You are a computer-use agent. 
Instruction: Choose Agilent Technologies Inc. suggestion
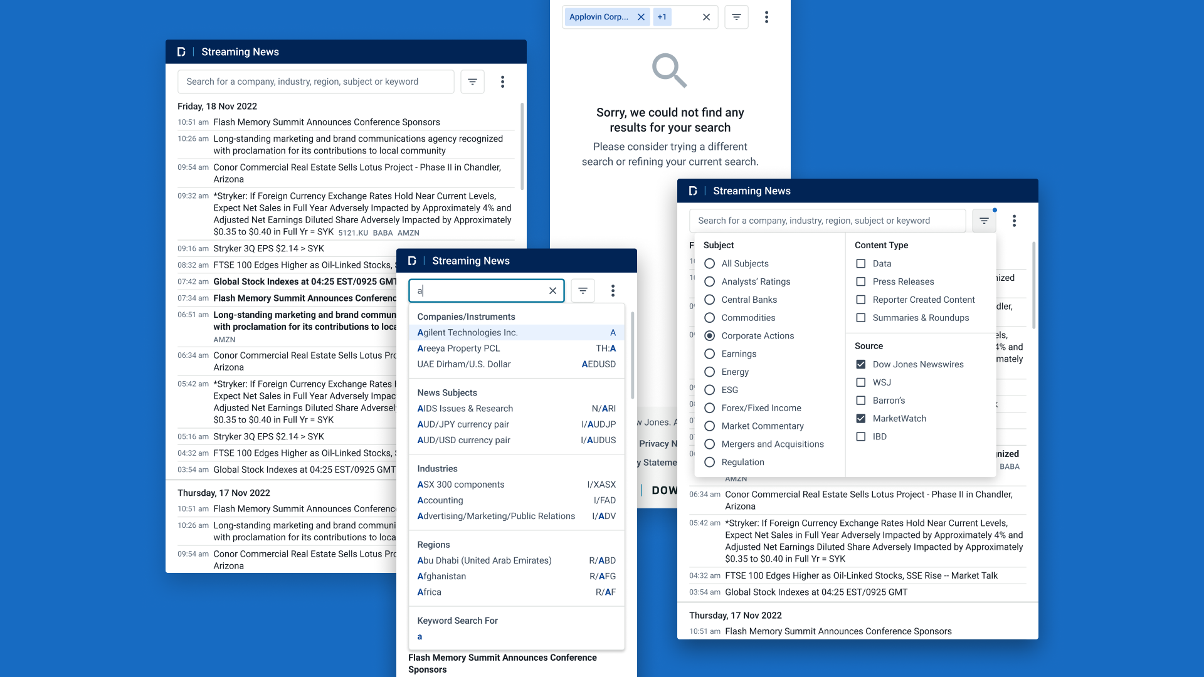(x=517, y=333)
